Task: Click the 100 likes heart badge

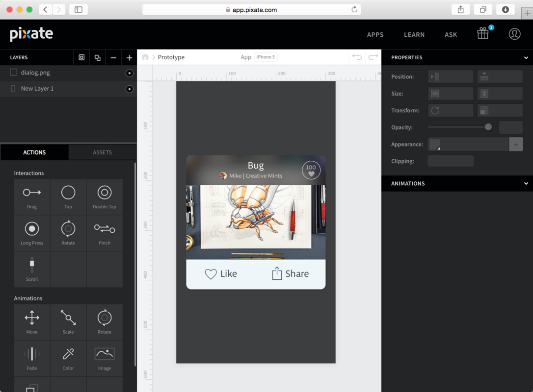Action: tap(311, 170)
